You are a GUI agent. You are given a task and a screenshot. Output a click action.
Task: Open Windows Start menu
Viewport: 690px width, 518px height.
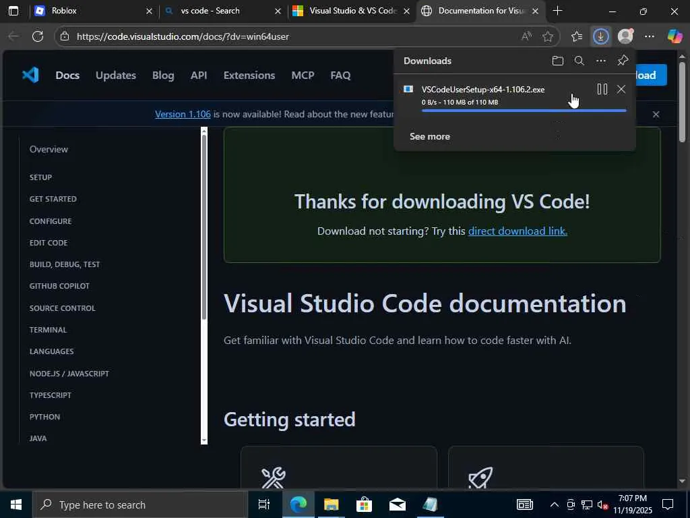[16, 505]
